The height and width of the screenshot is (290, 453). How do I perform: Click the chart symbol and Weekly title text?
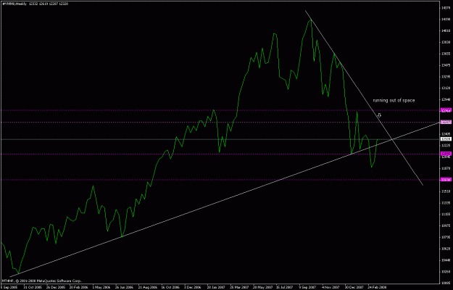tap(14, 4)
